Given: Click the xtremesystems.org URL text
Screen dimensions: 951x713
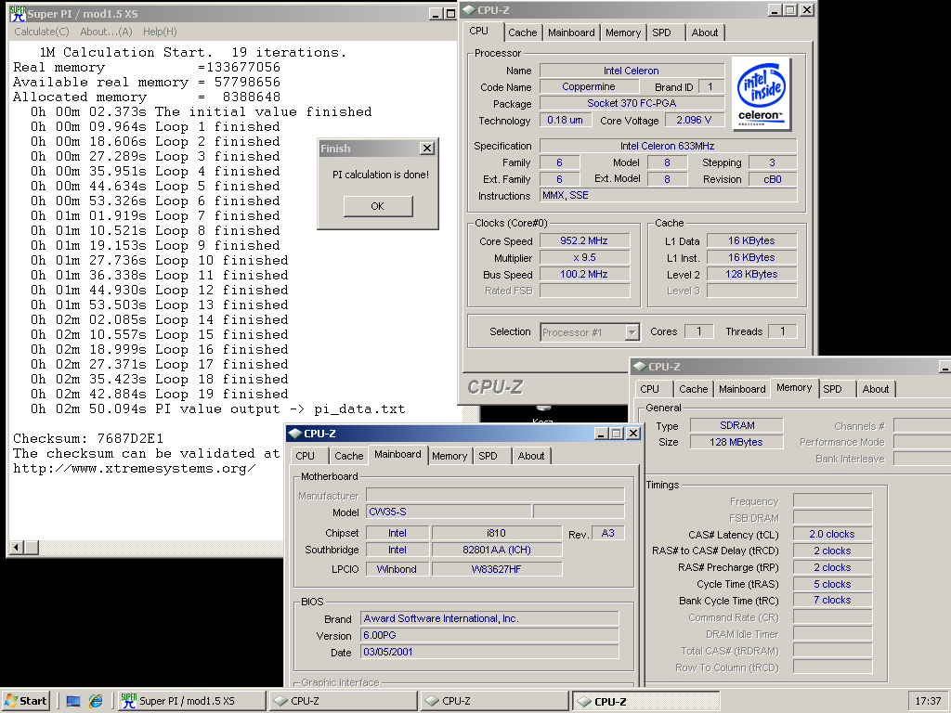Looking at the screenshot, I should pos(135,469).
